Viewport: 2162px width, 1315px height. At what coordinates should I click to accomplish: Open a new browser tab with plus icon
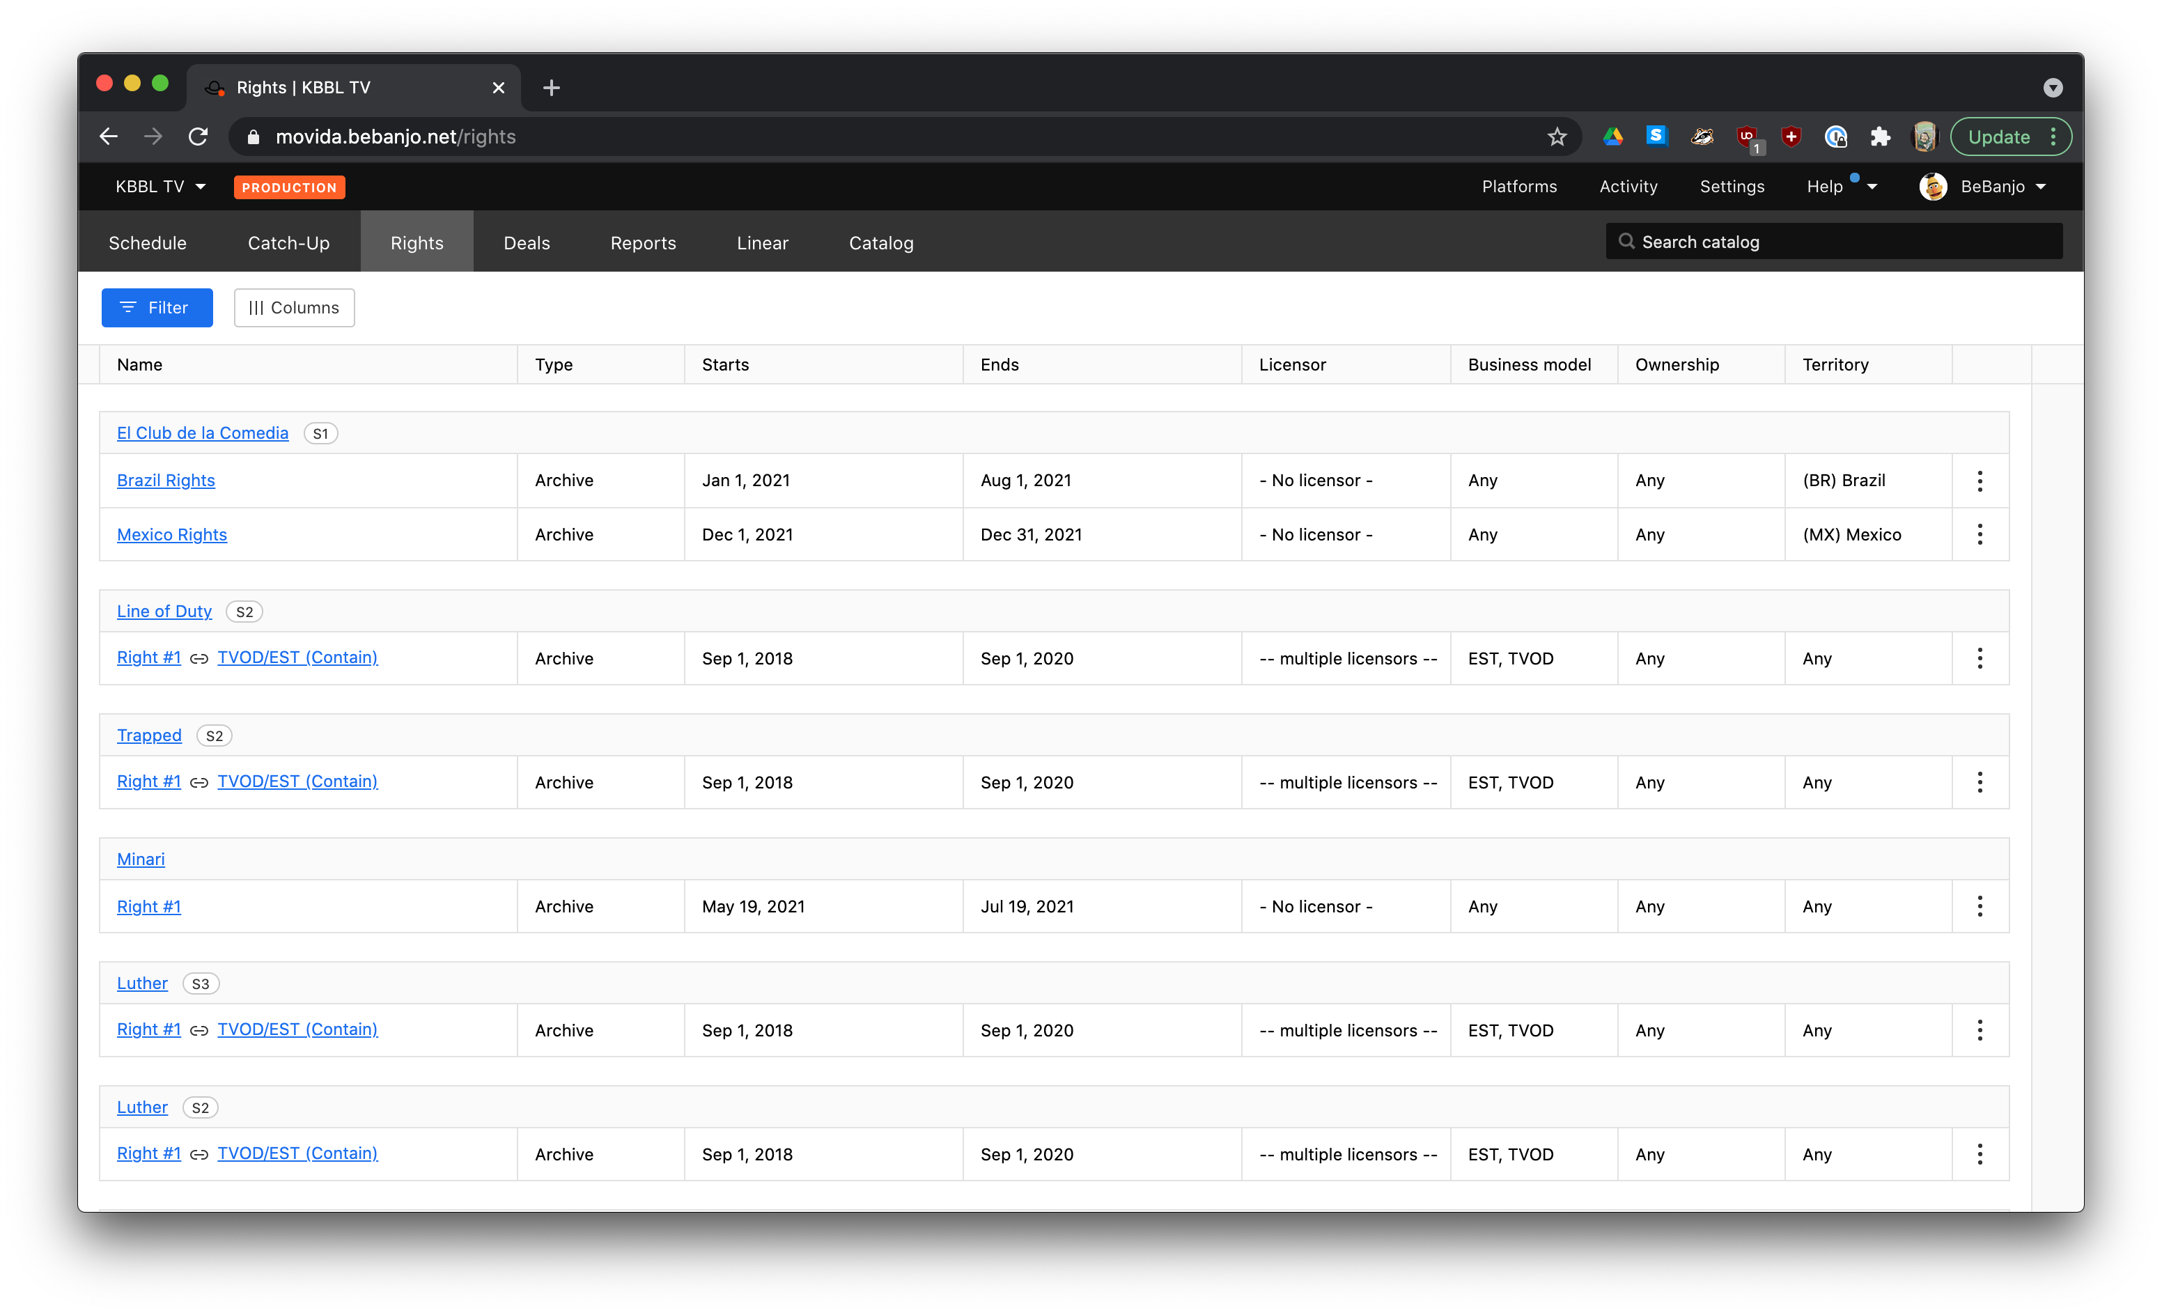[551, 88]
